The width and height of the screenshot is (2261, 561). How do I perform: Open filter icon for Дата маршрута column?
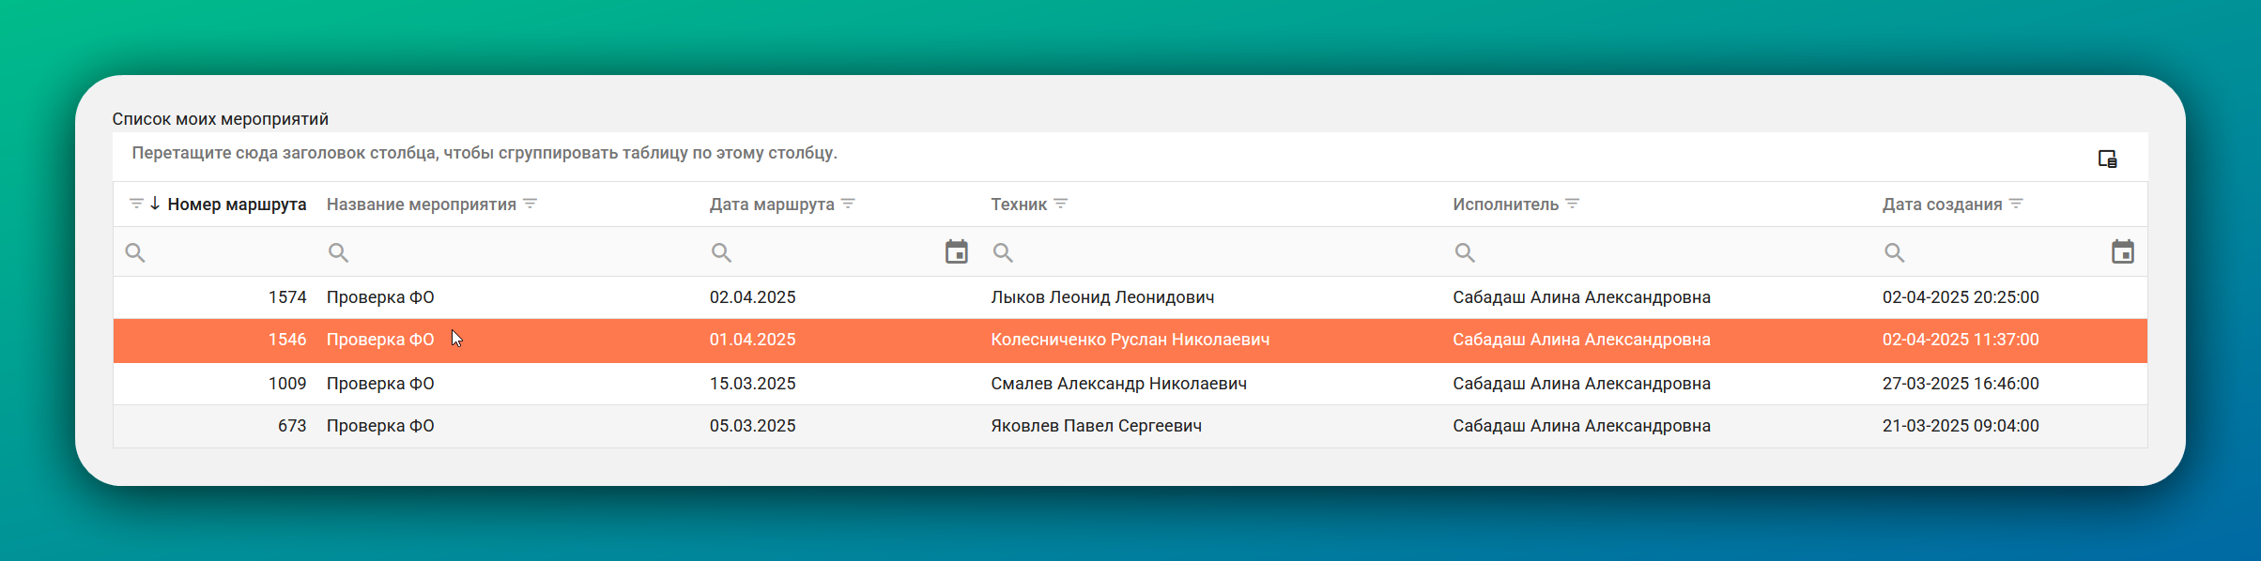[848, 204]
